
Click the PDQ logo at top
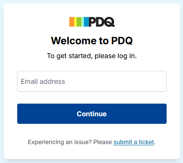coord(92,22)
